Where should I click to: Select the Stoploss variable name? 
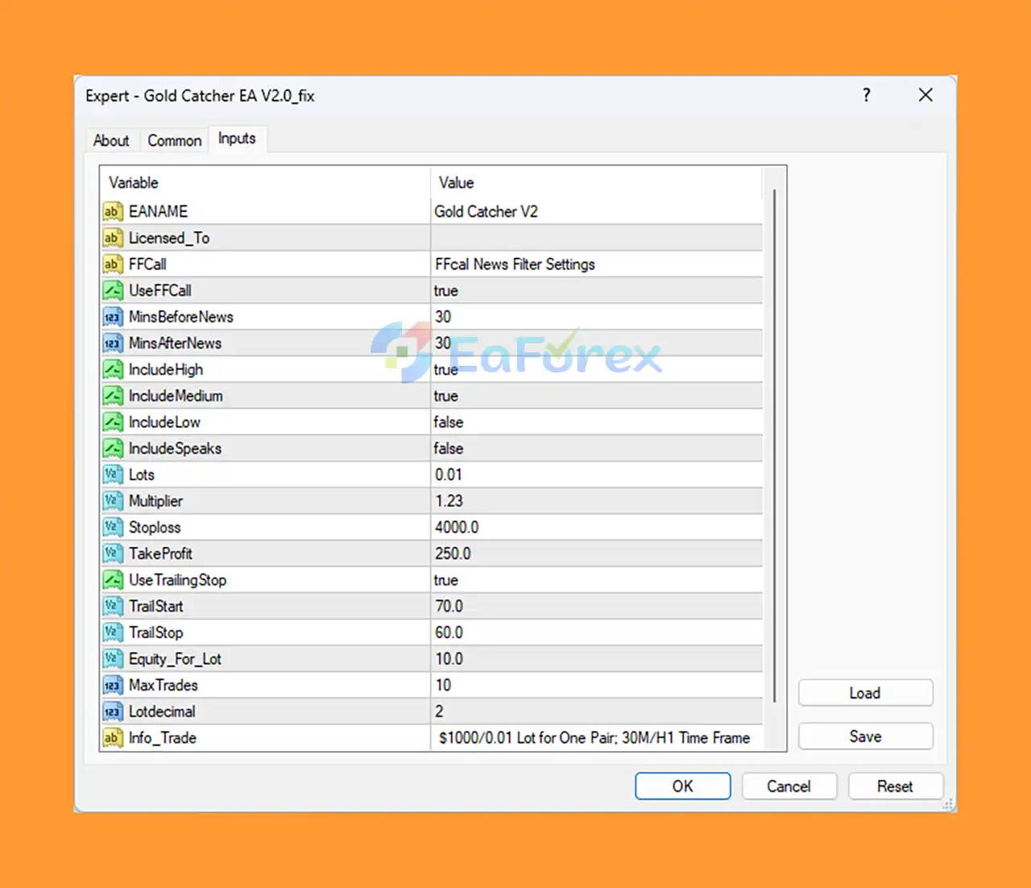(155, 528)
